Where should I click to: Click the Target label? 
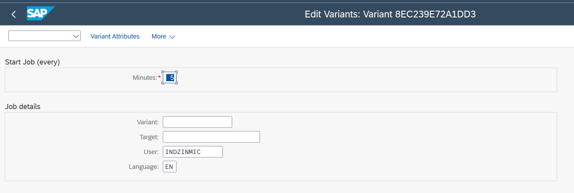149,137
